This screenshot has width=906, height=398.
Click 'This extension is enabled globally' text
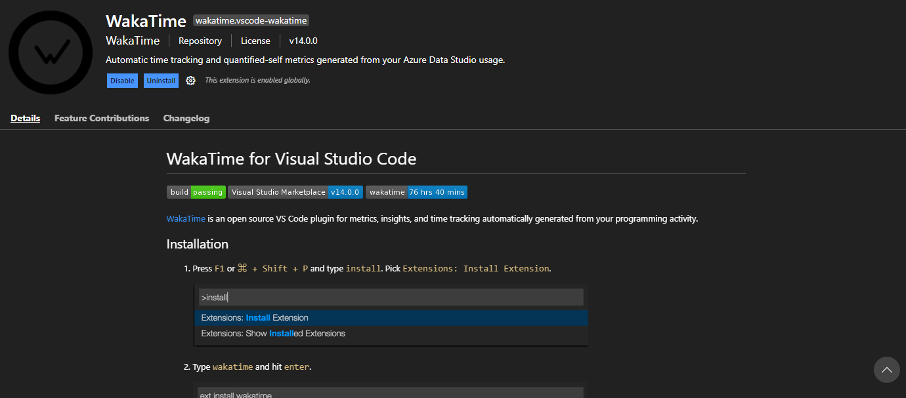pos(257,80)
